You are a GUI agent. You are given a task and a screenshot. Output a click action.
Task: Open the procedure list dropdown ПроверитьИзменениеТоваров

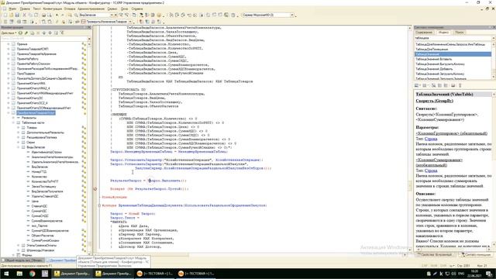130,22
